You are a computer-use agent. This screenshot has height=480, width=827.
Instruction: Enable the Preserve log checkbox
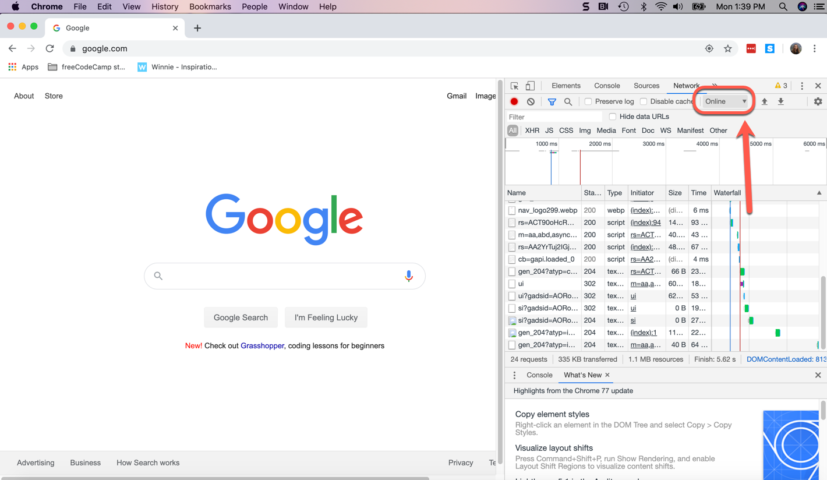pyautogui.click(x=588, y=101)
